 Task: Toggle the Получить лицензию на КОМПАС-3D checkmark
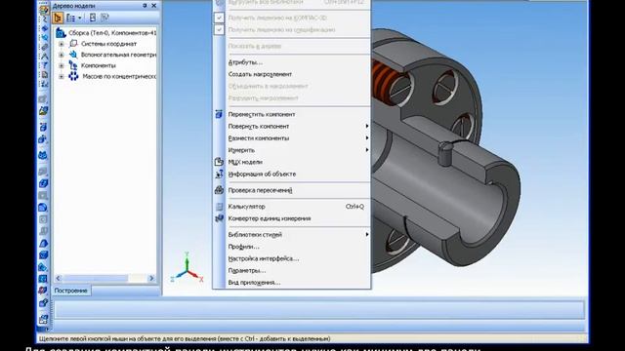[219, 18]
